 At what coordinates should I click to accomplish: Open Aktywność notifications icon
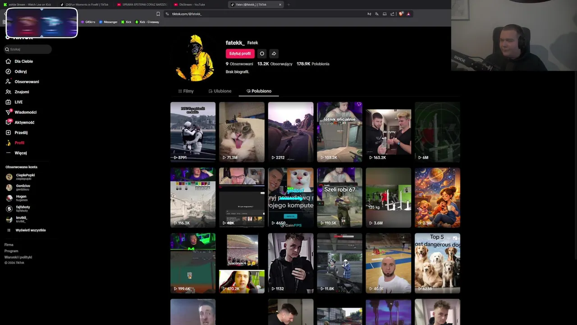8,122
